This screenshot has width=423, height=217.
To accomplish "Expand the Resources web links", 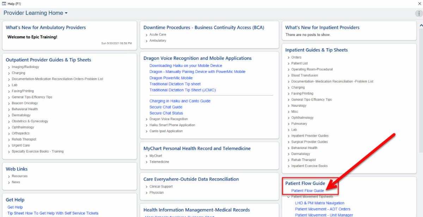I will pyautogui.click(x=19, y=176).
